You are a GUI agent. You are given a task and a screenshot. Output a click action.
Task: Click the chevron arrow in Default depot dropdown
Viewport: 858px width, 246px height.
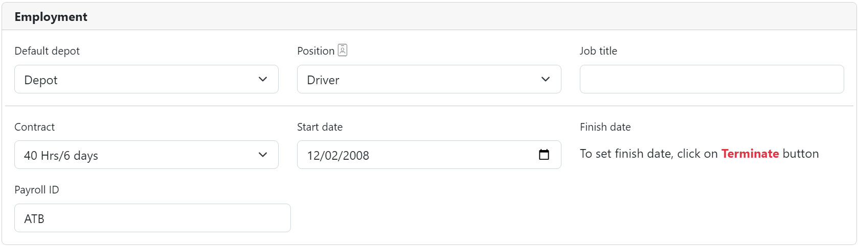tap(263, 79)
